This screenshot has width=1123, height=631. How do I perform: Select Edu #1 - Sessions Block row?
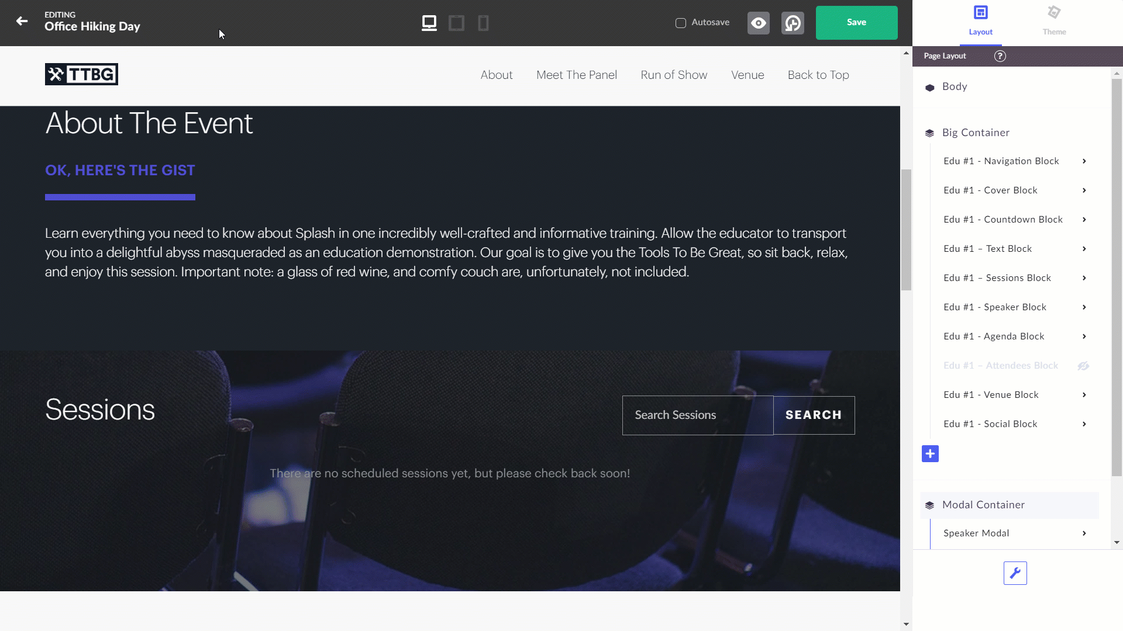click(x=1015, y=278)
